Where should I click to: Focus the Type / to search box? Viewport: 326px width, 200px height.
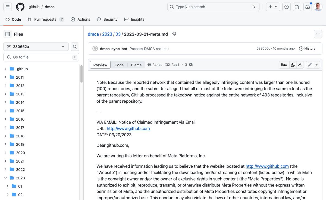(214, 7)
